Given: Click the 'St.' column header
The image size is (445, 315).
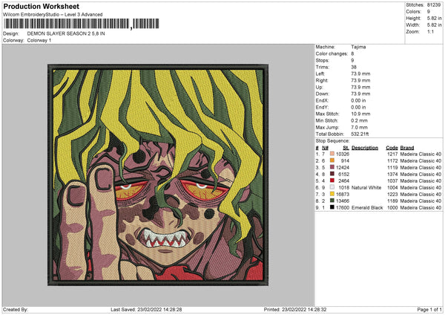Looking at the screenshot, I should tap(346, 148).
